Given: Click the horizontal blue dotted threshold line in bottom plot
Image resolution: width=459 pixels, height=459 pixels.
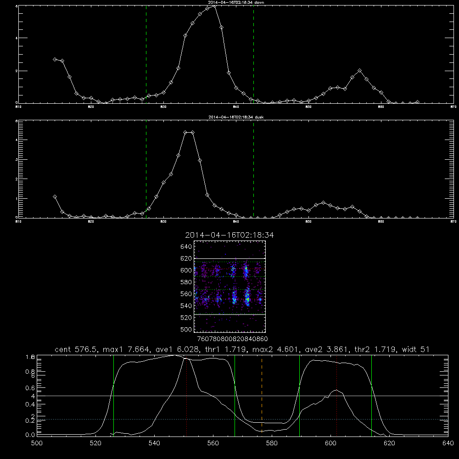Looking at the screenshot, I should pos(242,420).
